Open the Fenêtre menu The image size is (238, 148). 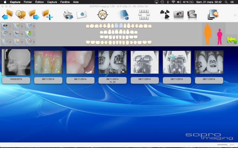pyautogui.click(x=65, y=2)
